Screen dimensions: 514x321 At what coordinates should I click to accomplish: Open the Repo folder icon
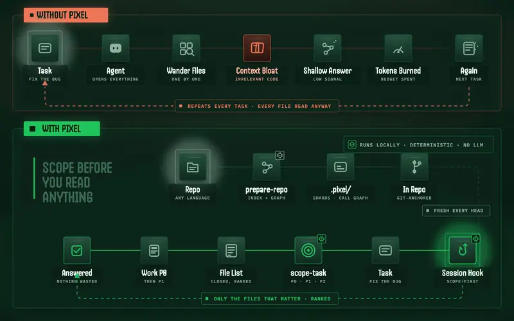[x=193, y=167]
